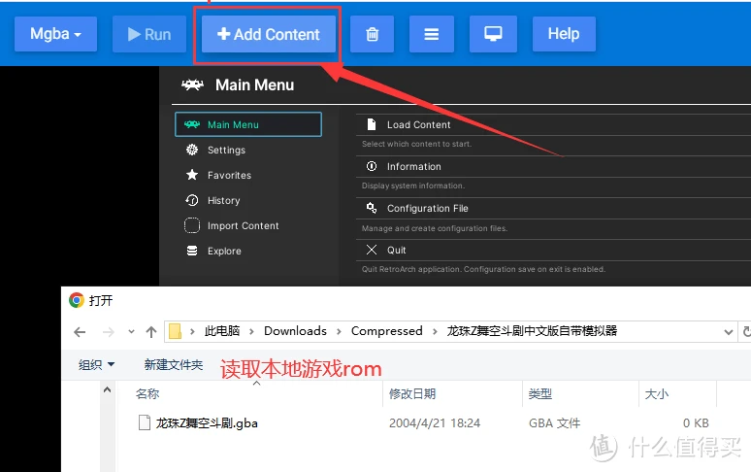Click the navigation pane scroll up arrow
The height and width of the screenshot is (472, 751).
point(108,389)
